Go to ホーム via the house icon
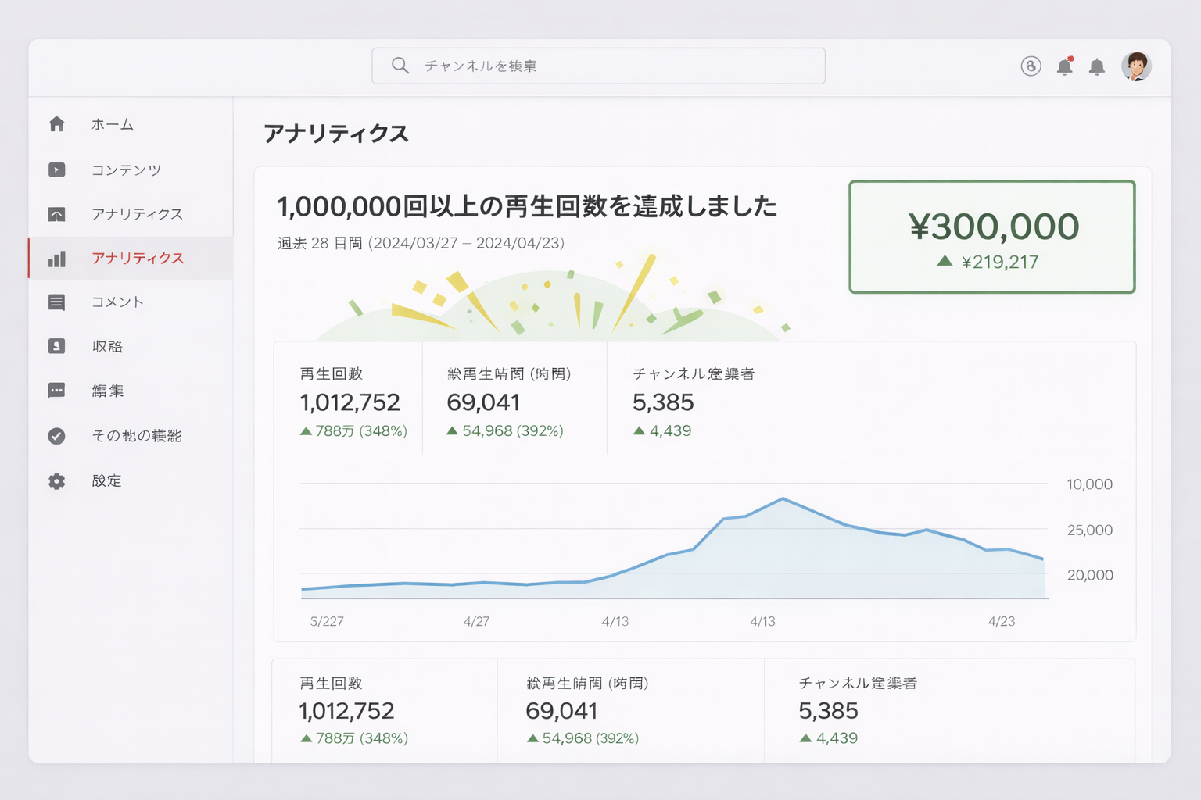 point(57,124)
